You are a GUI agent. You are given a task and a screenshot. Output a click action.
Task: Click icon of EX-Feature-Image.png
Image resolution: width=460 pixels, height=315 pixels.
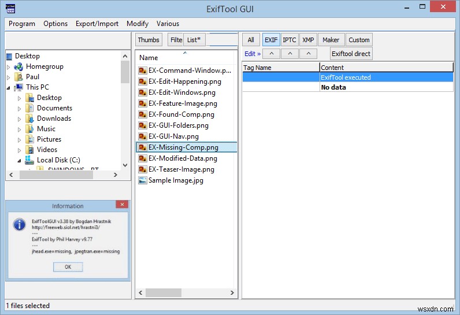143,103
